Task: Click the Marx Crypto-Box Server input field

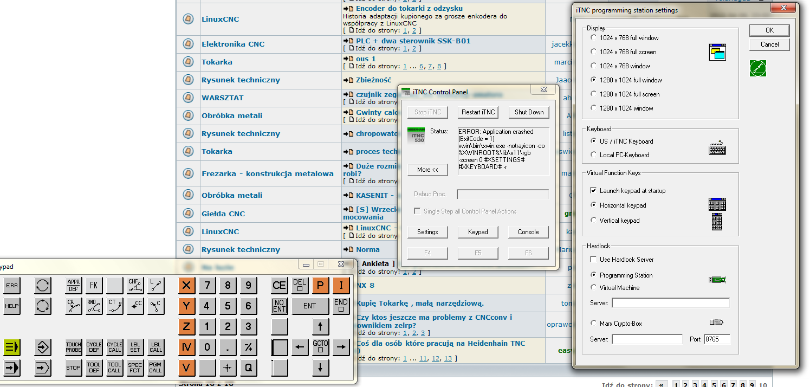Action: 647,339
